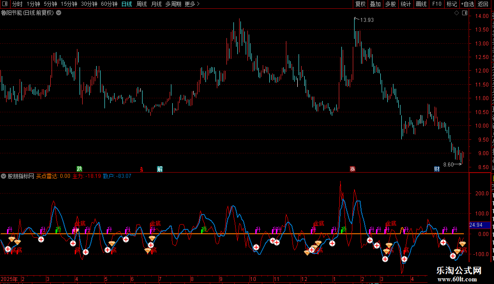The image size is (494, 284).
Task: Open the 多股 multi-stock view
Action: [x=390, y=4]
